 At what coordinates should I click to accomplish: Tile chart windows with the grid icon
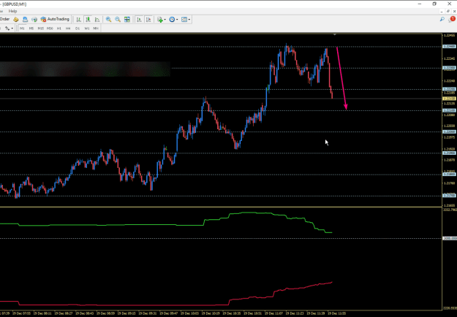[127, 20]
